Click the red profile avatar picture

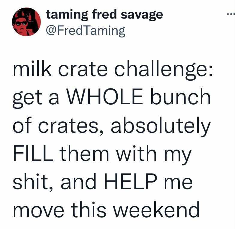(26, 22)
